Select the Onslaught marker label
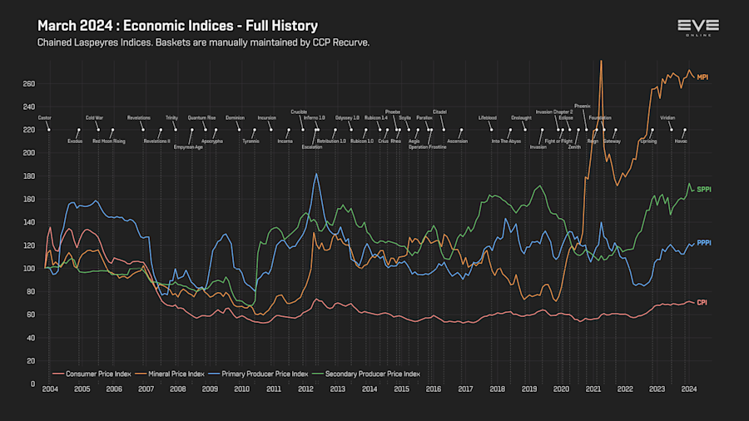 [521, 118]
